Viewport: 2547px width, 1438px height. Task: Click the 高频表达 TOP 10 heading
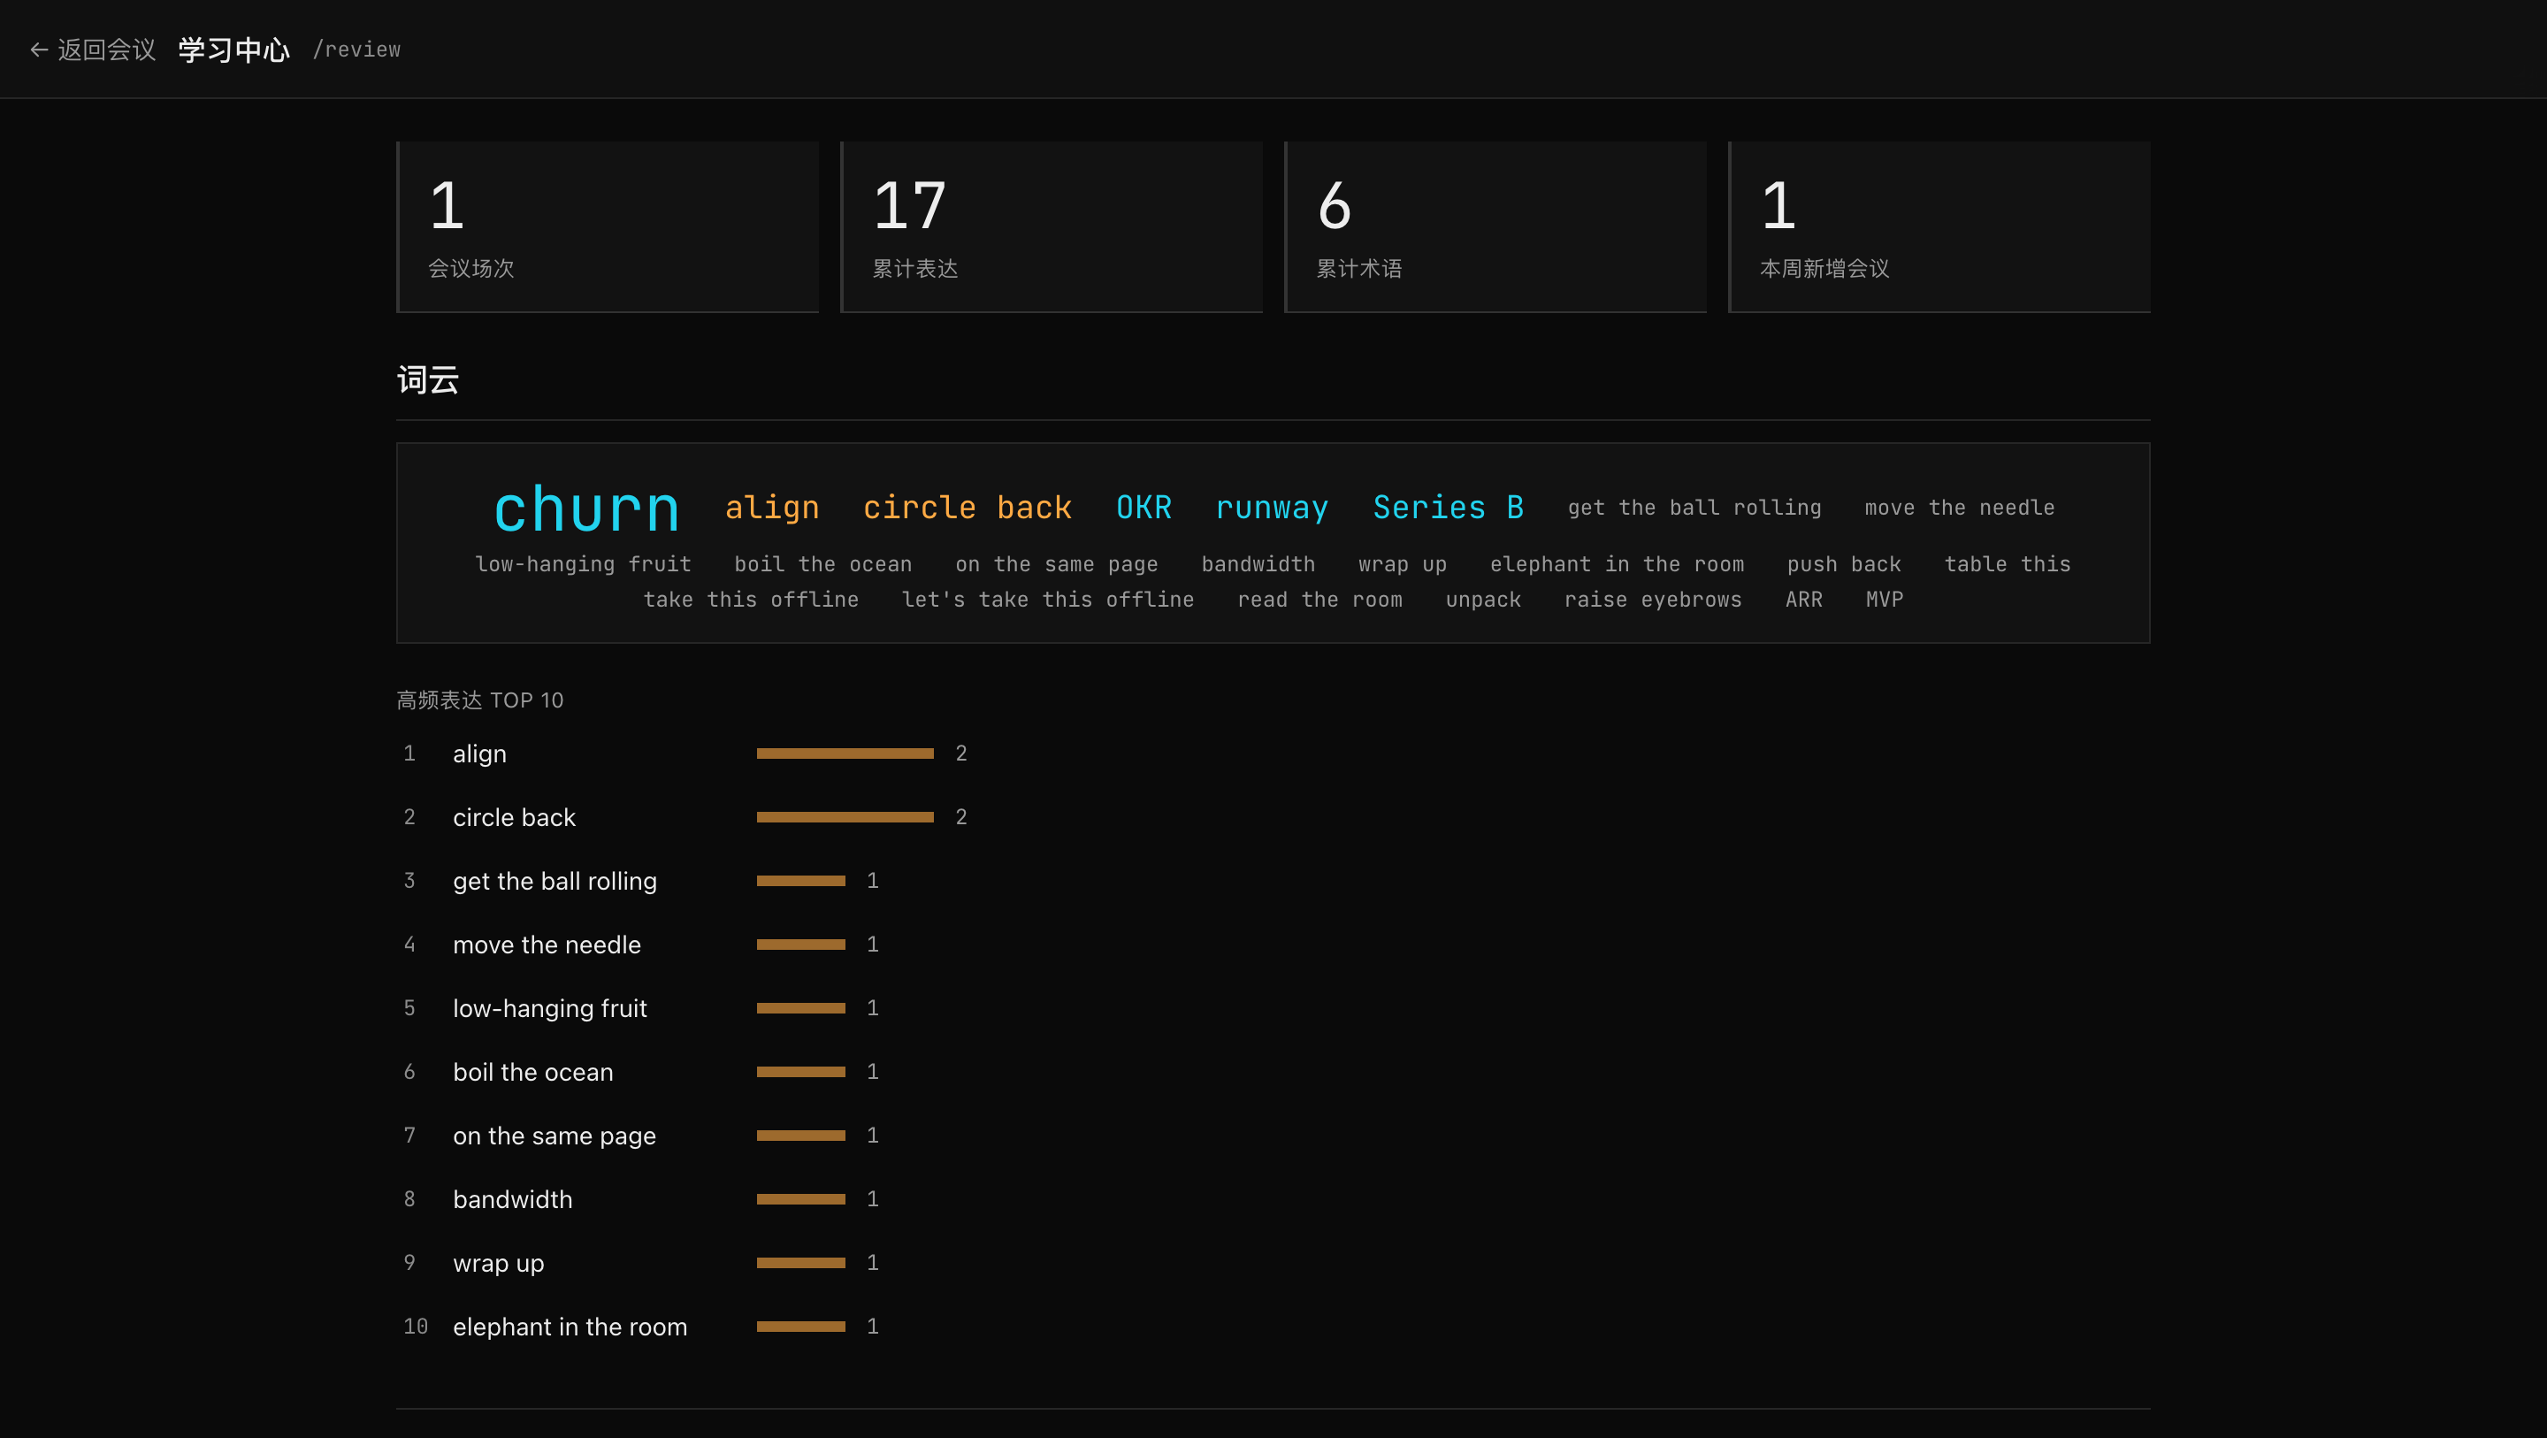480,700
